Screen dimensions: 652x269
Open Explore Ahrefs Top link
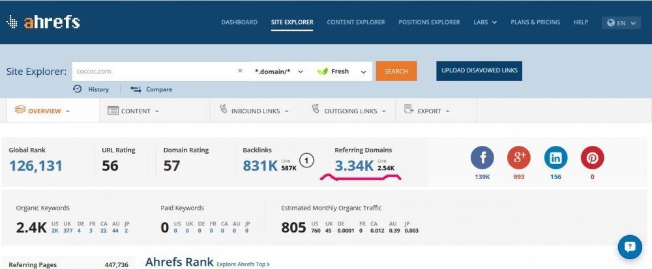pos(243,264)
